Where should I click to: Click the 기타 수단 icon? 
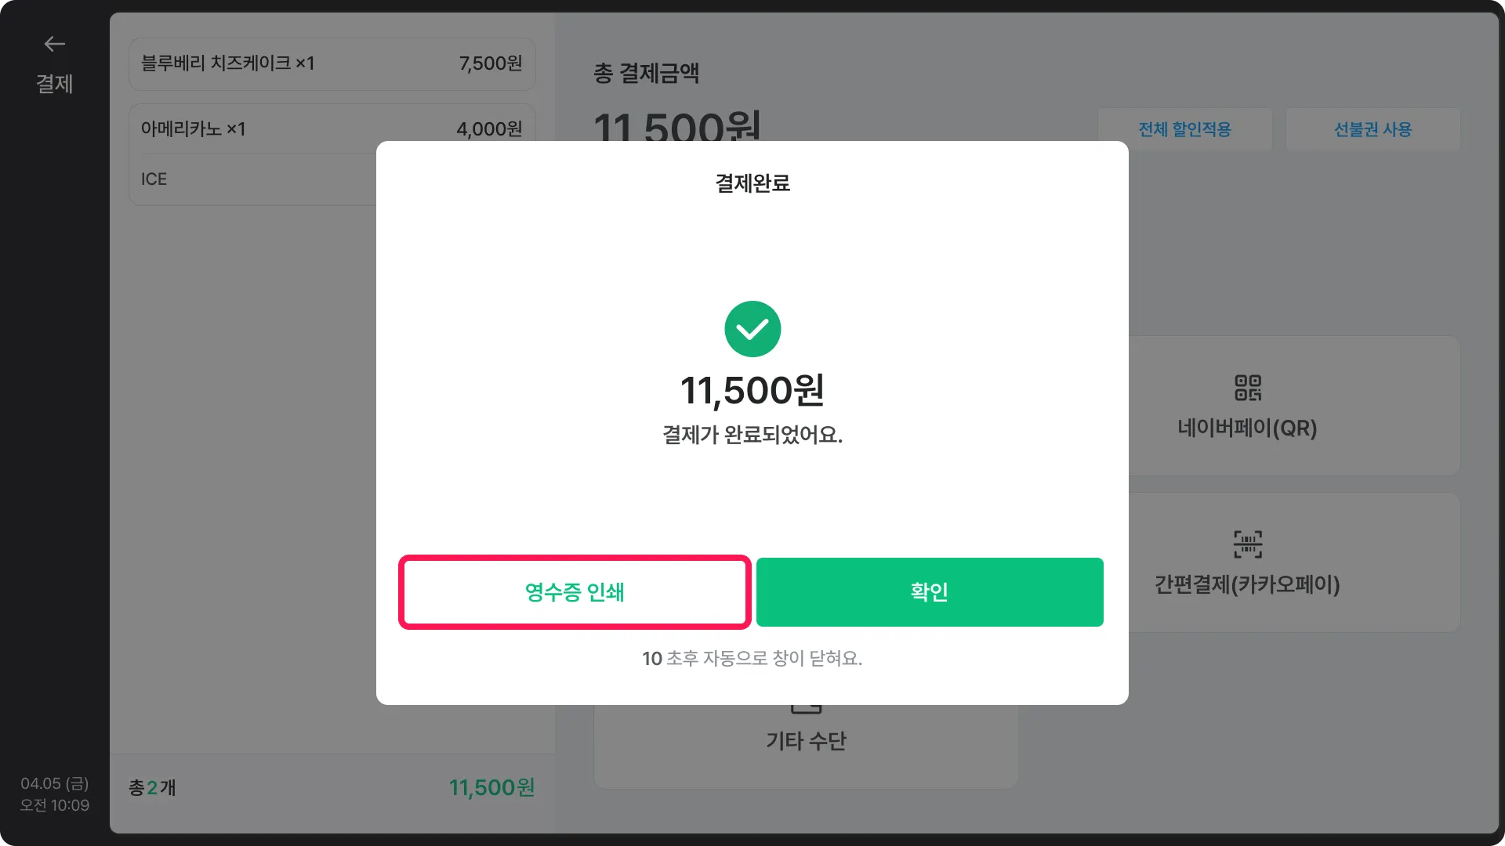tap(806, 709)
